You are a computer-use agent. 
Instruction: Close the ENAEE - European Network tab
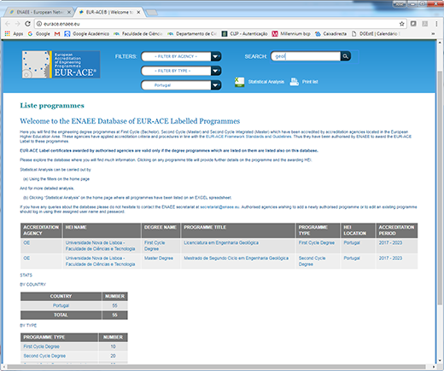68,12
